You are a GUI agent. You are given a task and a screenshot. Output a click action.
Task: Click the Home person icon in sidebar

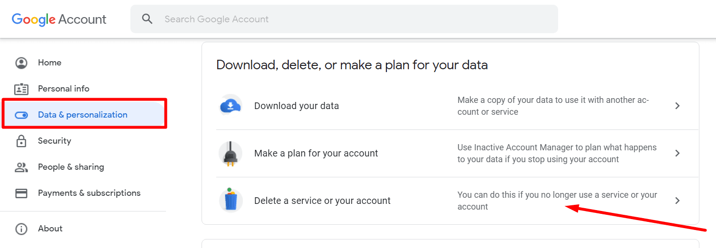21,63
